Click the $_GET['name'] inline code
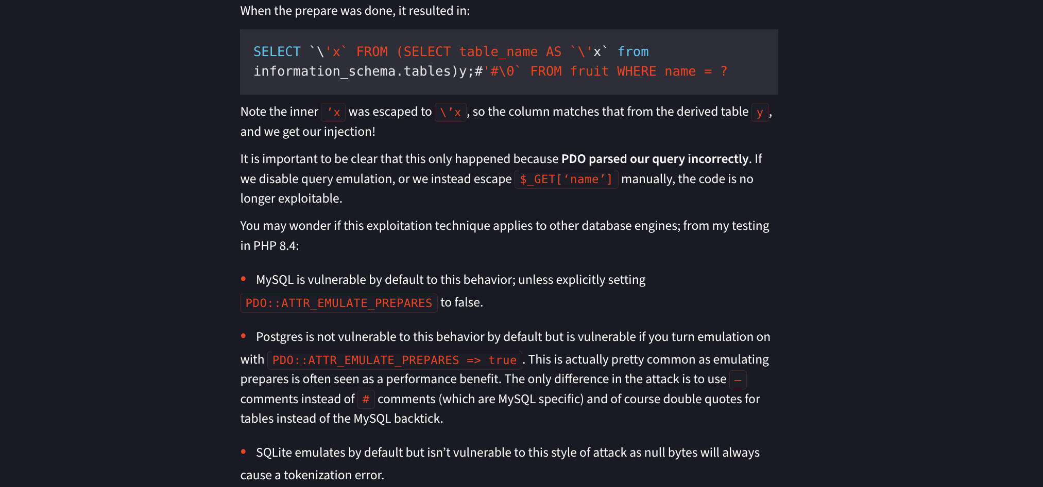This screenshot has height=487, width=1043. [566, 179]
